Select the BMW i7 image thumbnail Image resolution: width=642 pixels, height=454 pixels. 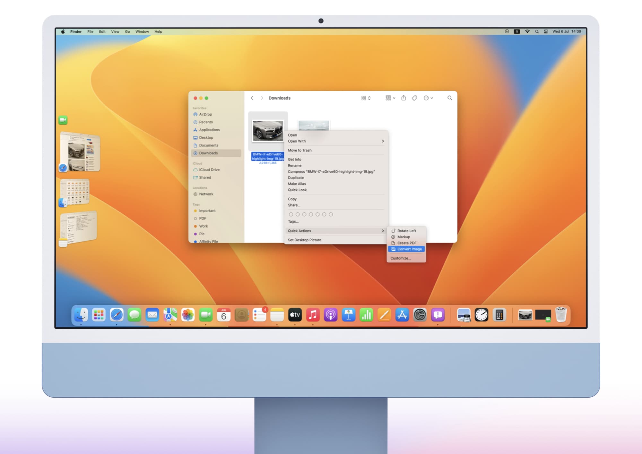(268, 131)
